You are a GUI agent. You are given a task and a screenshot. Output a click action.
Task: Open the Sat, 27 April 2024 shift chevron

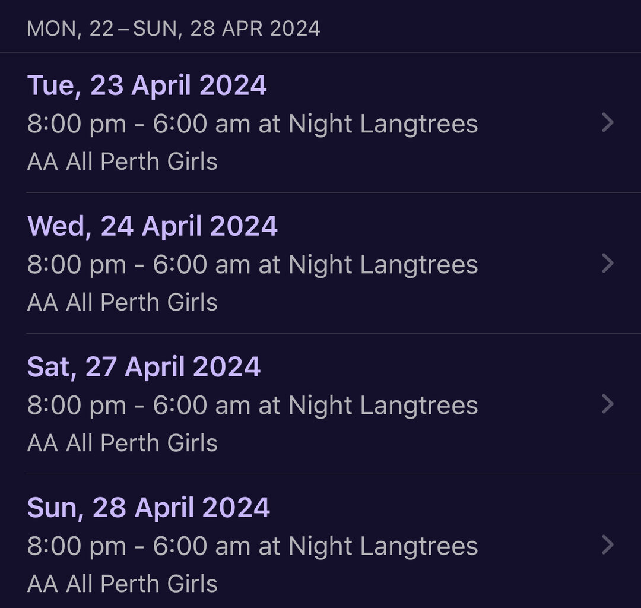(608, 404)
